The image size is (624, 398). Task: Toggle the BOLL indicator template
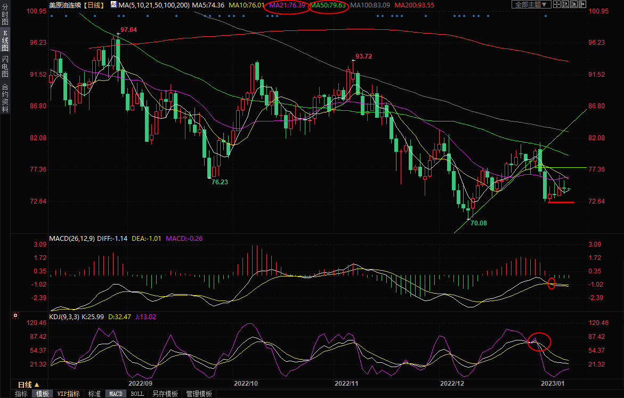pyautogui.click(x=137, y=394)
